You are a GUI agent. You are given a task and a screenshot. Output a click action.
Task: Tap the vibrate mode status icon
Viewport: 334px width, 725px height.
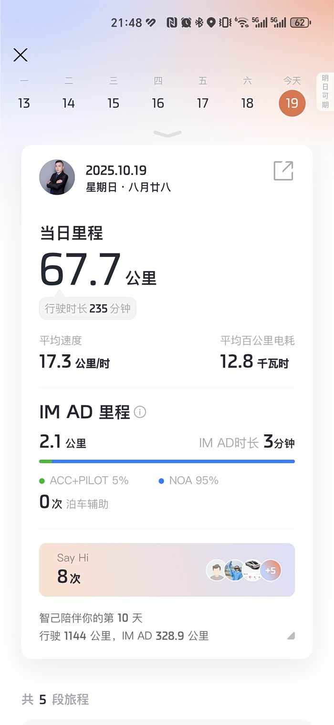click(225, 22)
